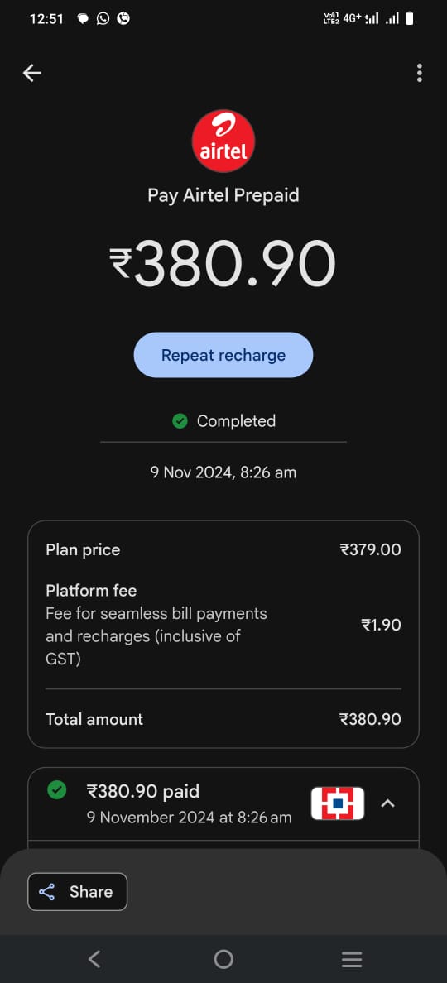This screenshot has width=447, height=983.
Task: Tap the HDFC bank logo icon
Action: (x=338, y=803)
